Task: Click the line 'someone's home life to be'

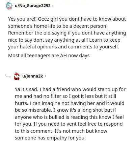Action: coord(58,26)
